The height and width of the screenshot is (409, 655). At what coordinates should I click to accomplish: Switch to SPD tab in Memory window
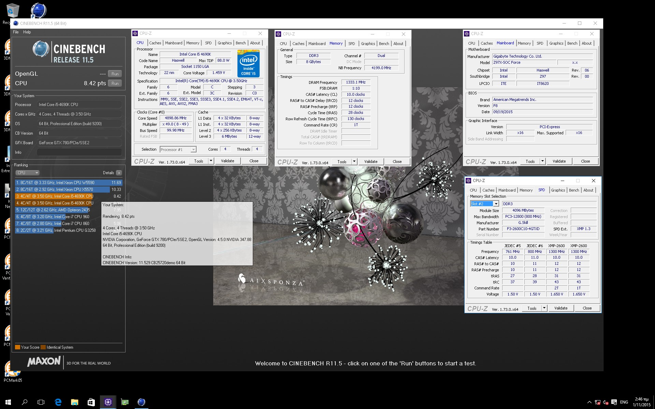351,44
